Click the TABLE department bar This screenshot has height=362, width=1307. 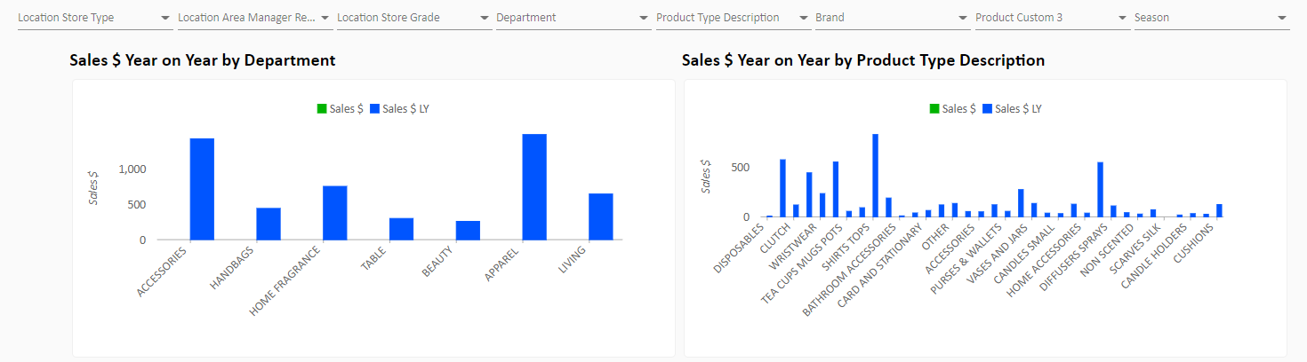pos(401,229)
